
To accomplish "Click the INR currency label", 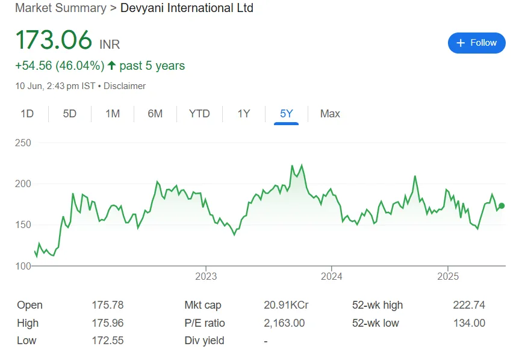I will point(110,45).
